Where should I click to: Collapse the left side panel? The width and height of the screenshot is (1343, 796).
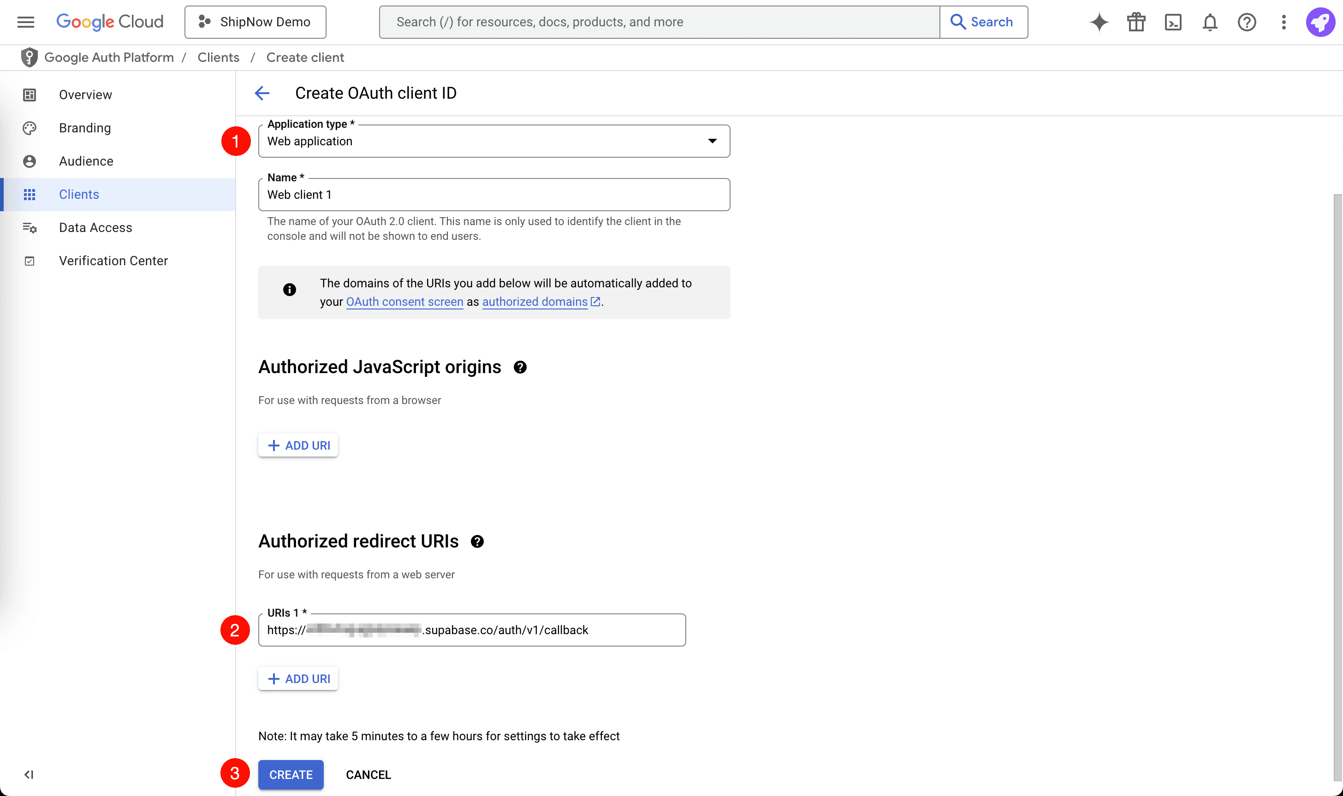(30, 774)
